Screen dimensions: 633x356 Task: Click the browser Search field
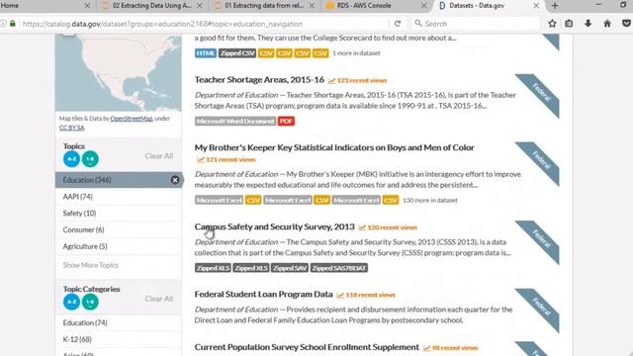pos(476,24)
